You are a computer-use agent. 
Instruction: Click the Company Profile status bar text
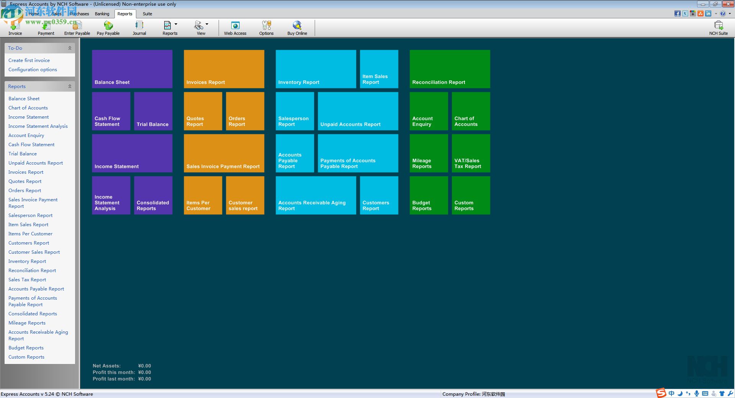pyautogui.click(x=474, y=394)
